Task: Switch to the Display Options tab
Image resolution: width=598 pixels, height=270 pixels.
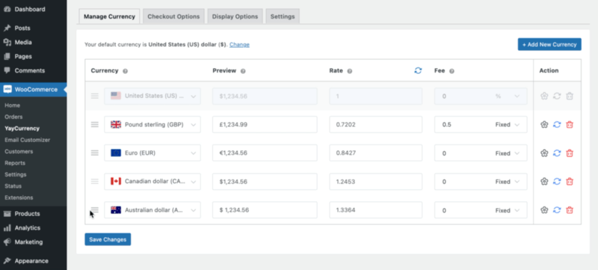Action: tap(235, 16)
